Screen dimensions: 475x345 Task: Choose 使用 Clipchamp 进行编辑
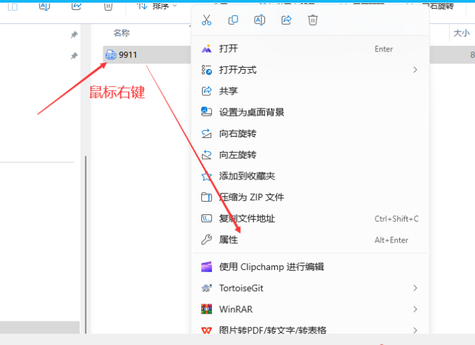click(x=272, y=267)
